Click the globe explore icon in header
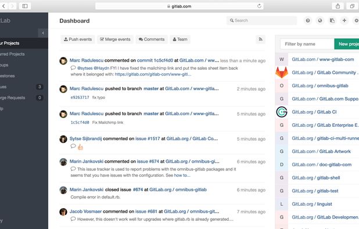This screenshot has height=229, width=359. [320, 20]
